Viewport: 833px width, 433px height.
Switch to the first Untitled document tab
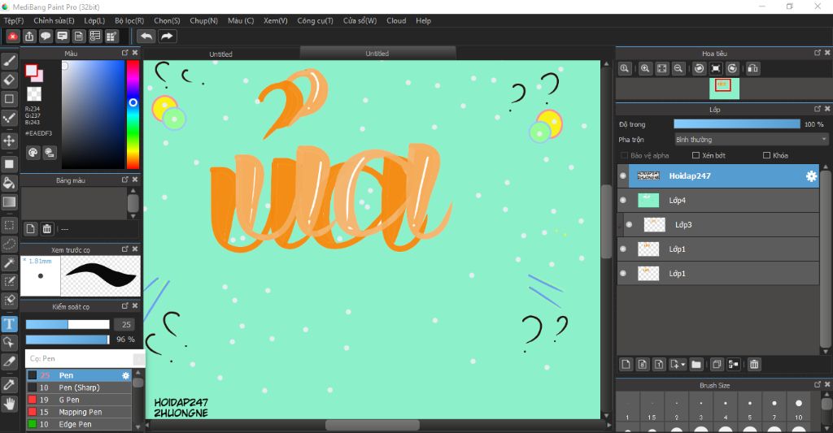tap(220, 54)
